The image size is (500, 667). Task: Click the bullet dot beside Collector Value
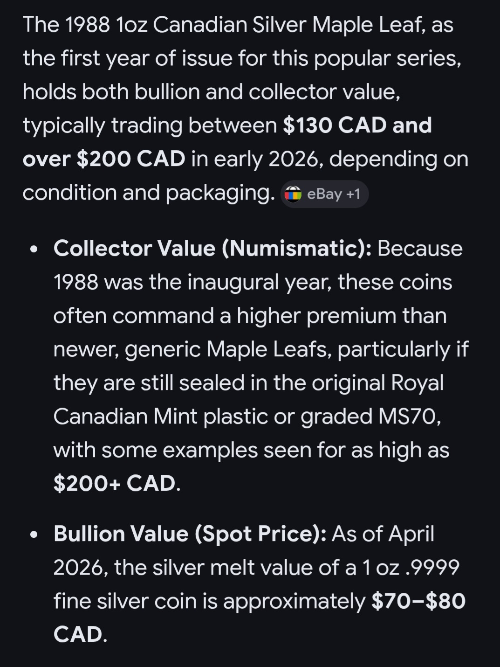[34, 250]
